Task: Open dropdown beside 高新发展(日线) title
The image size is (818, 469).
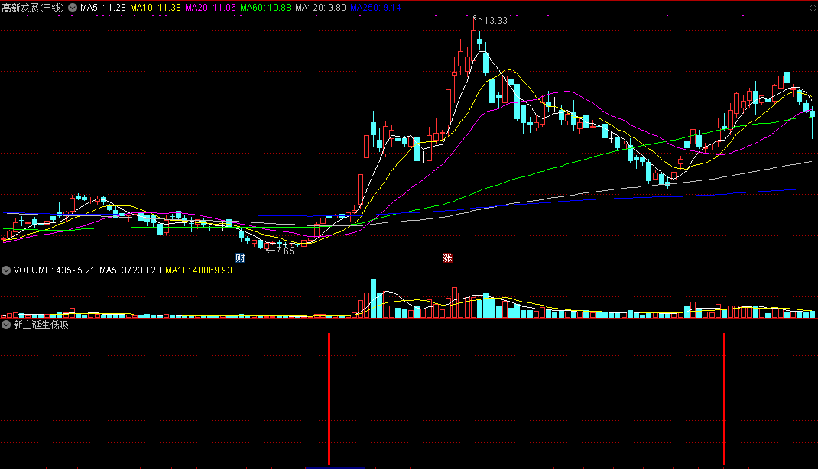Action: coord(73,8)
